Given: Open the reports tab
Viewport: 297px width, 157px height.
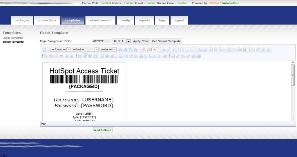Looking at the screenshot, I should [144, 20].
